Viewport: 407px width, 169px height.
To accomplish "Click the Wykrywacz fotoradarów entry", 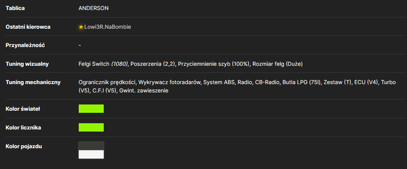I will tap(170, 82).
